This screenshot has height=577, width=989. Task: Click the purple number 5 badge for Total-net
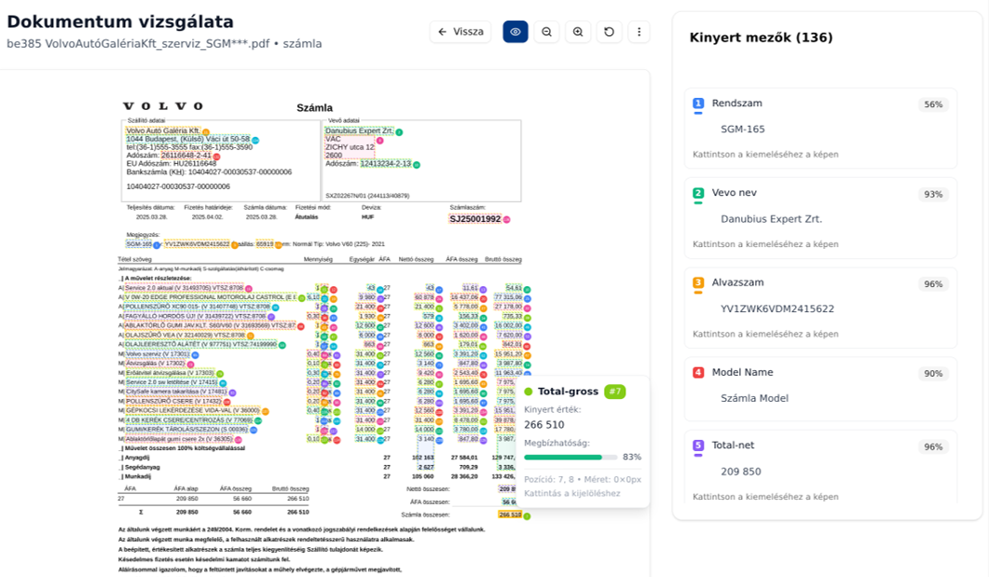pyautogui.click(x=698, y=446)
